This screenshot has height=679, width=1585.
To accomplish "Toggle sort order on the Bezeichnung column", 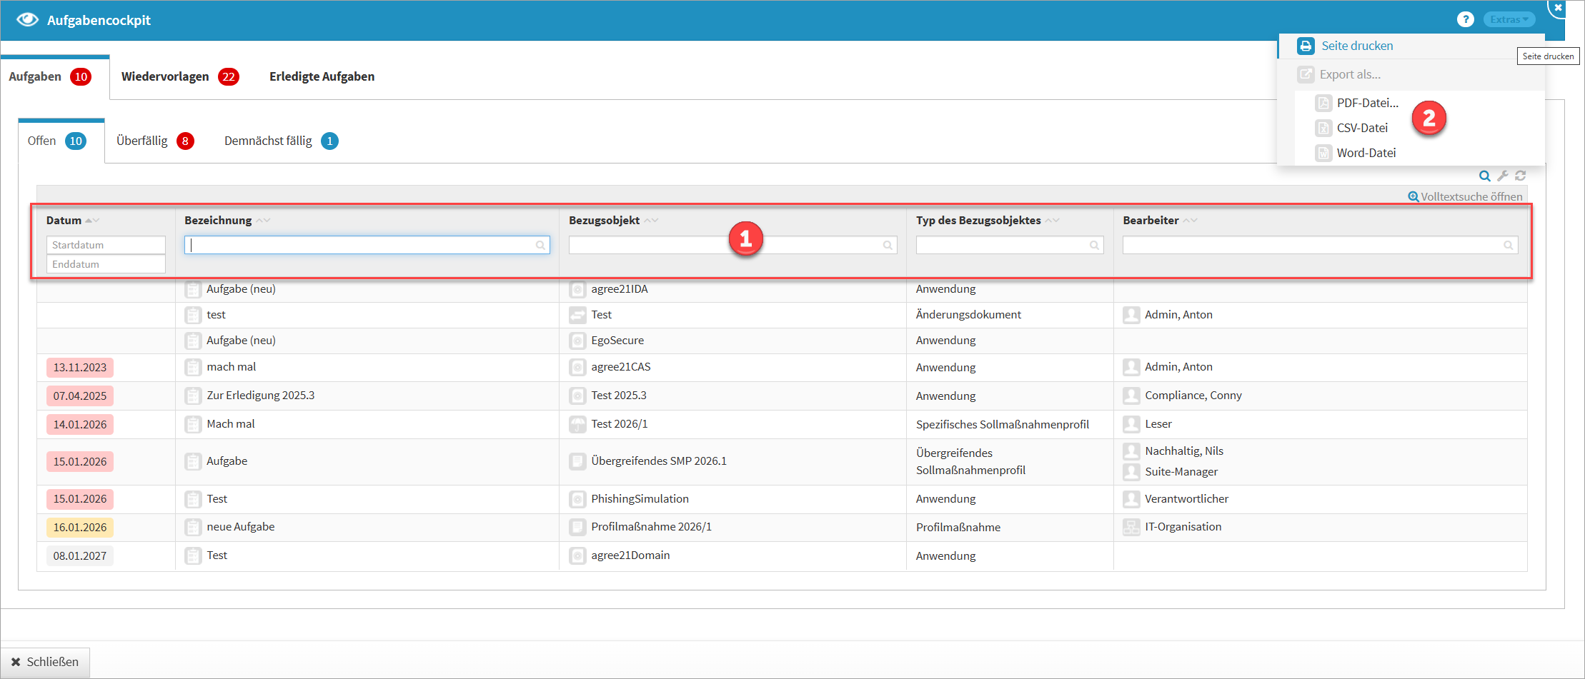I will point(263,221).
